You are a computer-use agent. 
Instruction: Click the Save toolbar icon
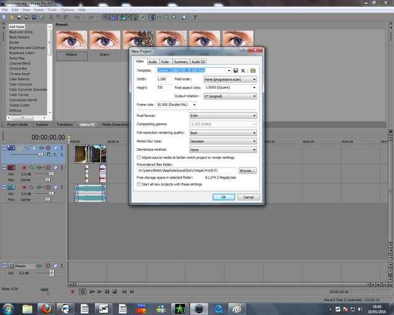[19, 17]
